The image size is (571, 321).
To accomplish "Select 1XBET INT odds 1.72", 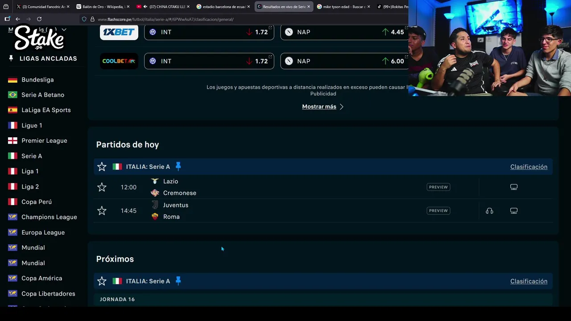I will click(209, 32).
